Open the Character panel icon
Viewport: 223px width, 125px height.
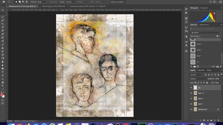pos(186,42)
